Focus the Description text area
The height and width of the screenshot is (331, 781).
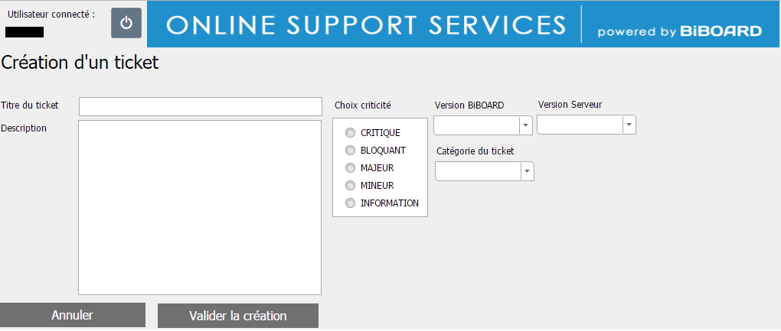pos(200,207)
